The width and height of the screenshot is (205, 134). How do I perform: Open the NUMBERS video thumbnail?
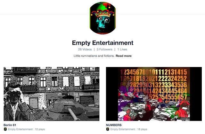[154, 94]
